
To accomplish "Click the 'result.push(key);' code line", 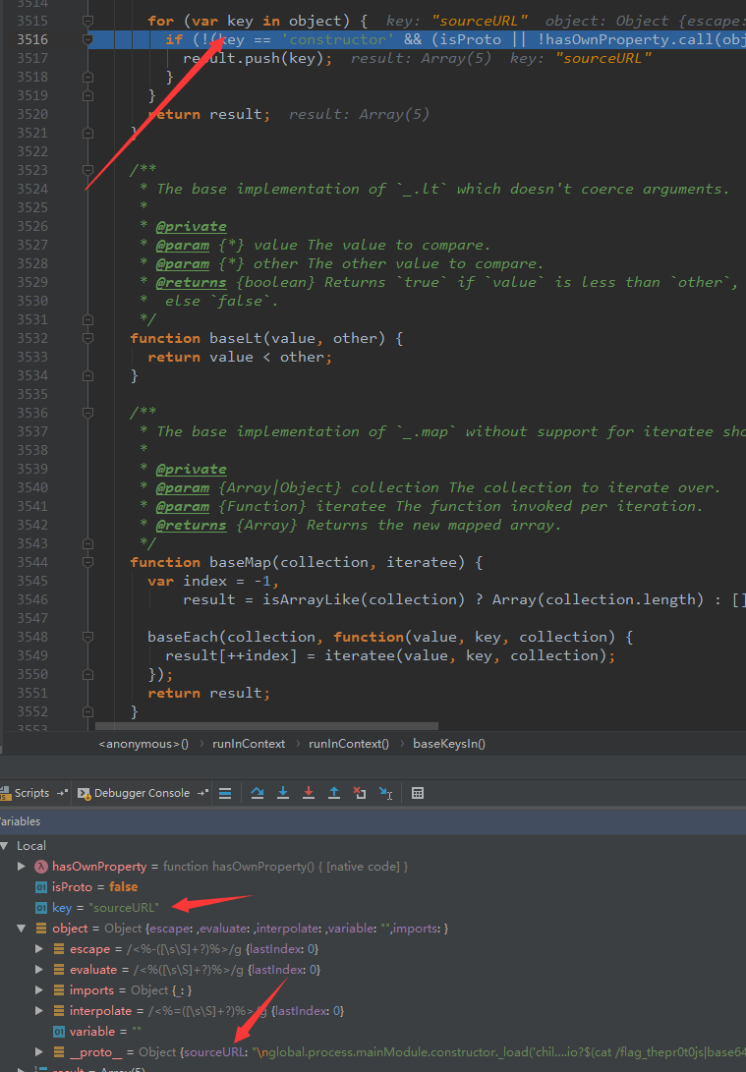I will (x=258, y=58).
